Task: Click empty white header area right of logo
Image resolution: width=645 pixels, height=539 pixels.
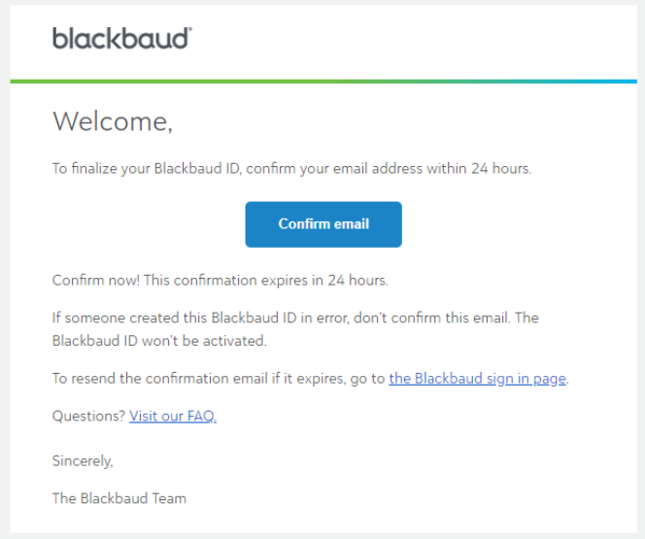Action: pyautogui.click(x=411, y=39)
